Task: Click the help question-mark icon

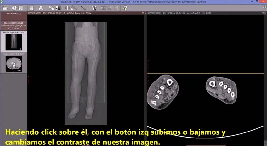Action: pos(124,8)
